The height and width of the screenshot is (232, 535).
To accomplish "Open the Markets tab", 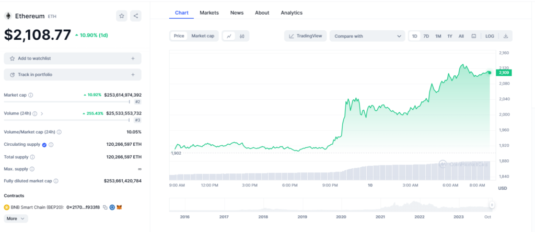I will (x=209, y=13).
